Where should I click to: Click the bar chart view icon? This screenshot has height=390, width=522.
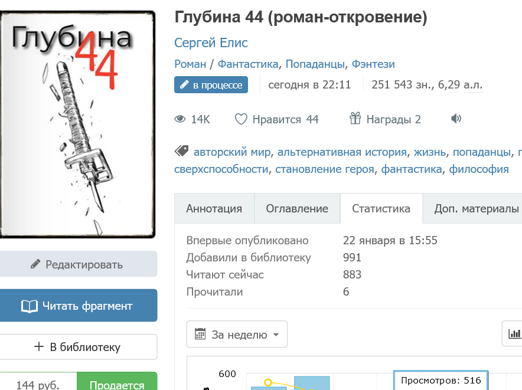[514, 333]
